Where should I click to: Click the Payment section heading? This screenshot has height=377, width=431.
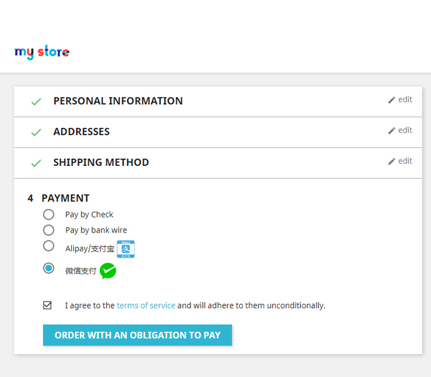coord(65,198)
